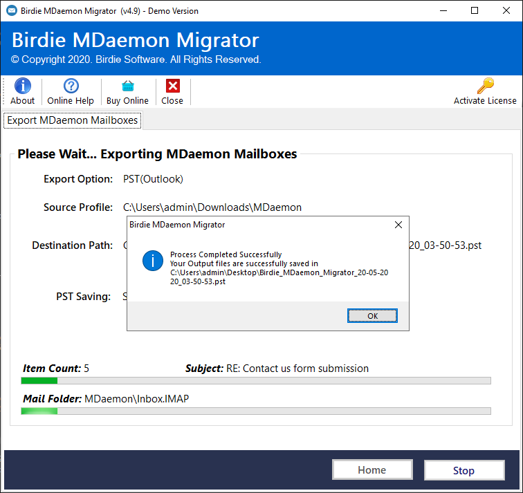Click the PST Saving label
523x493 pixels.
click(84, 297)
